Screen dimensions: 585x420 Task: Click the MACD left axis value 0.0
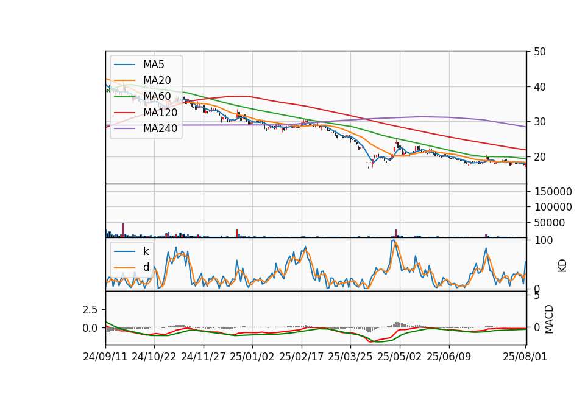[x=90, y=328]
